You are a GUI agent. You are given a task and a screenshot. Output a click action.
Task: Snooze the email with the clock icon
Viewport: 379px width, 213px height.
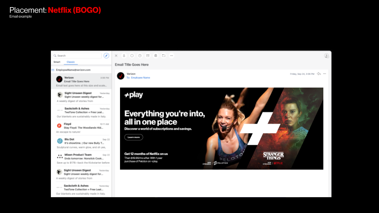click(140, 56)
